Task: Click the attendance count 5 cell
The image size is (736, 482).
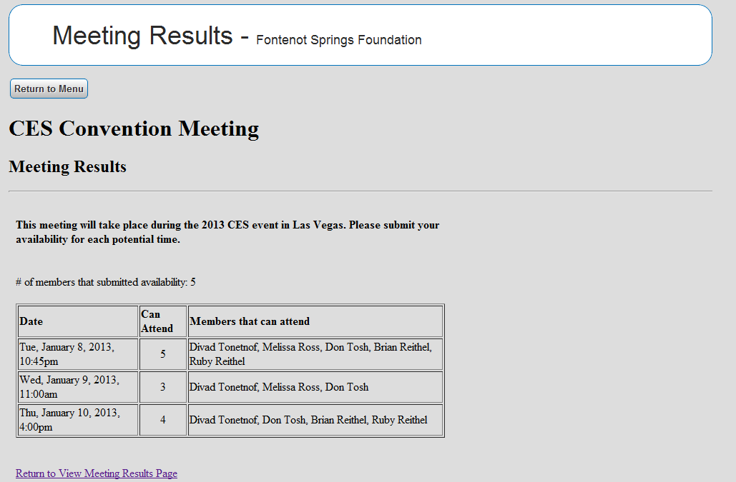Action: coord(163,354)
